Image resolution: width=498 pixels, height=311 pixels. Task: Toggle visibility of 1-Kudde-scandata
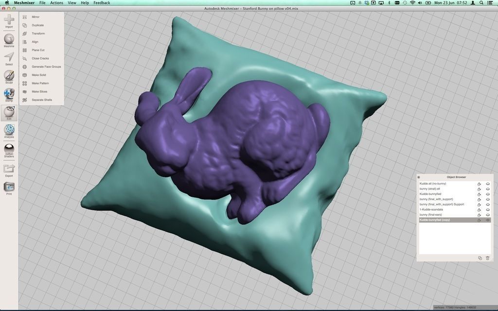coord(488,209)
